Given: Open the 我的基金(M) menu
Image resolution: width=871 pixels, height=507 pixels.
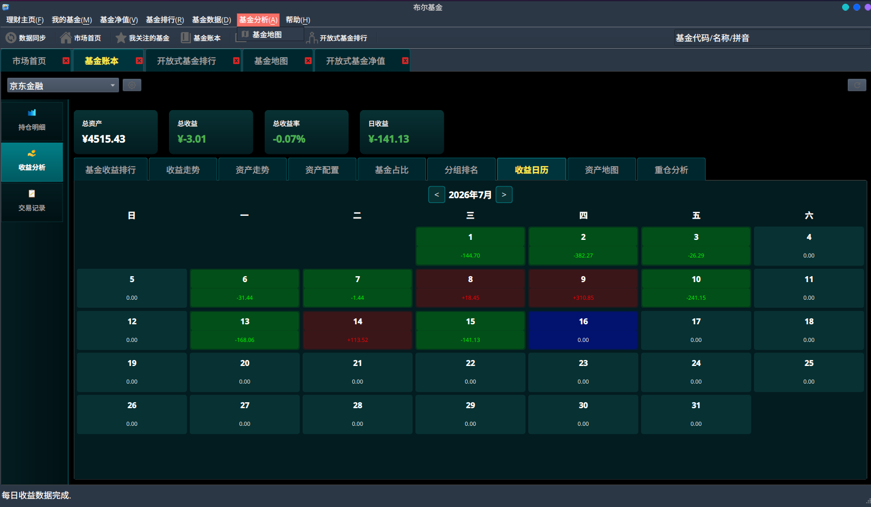Looking at the screenshot, I should click(72, 20).
